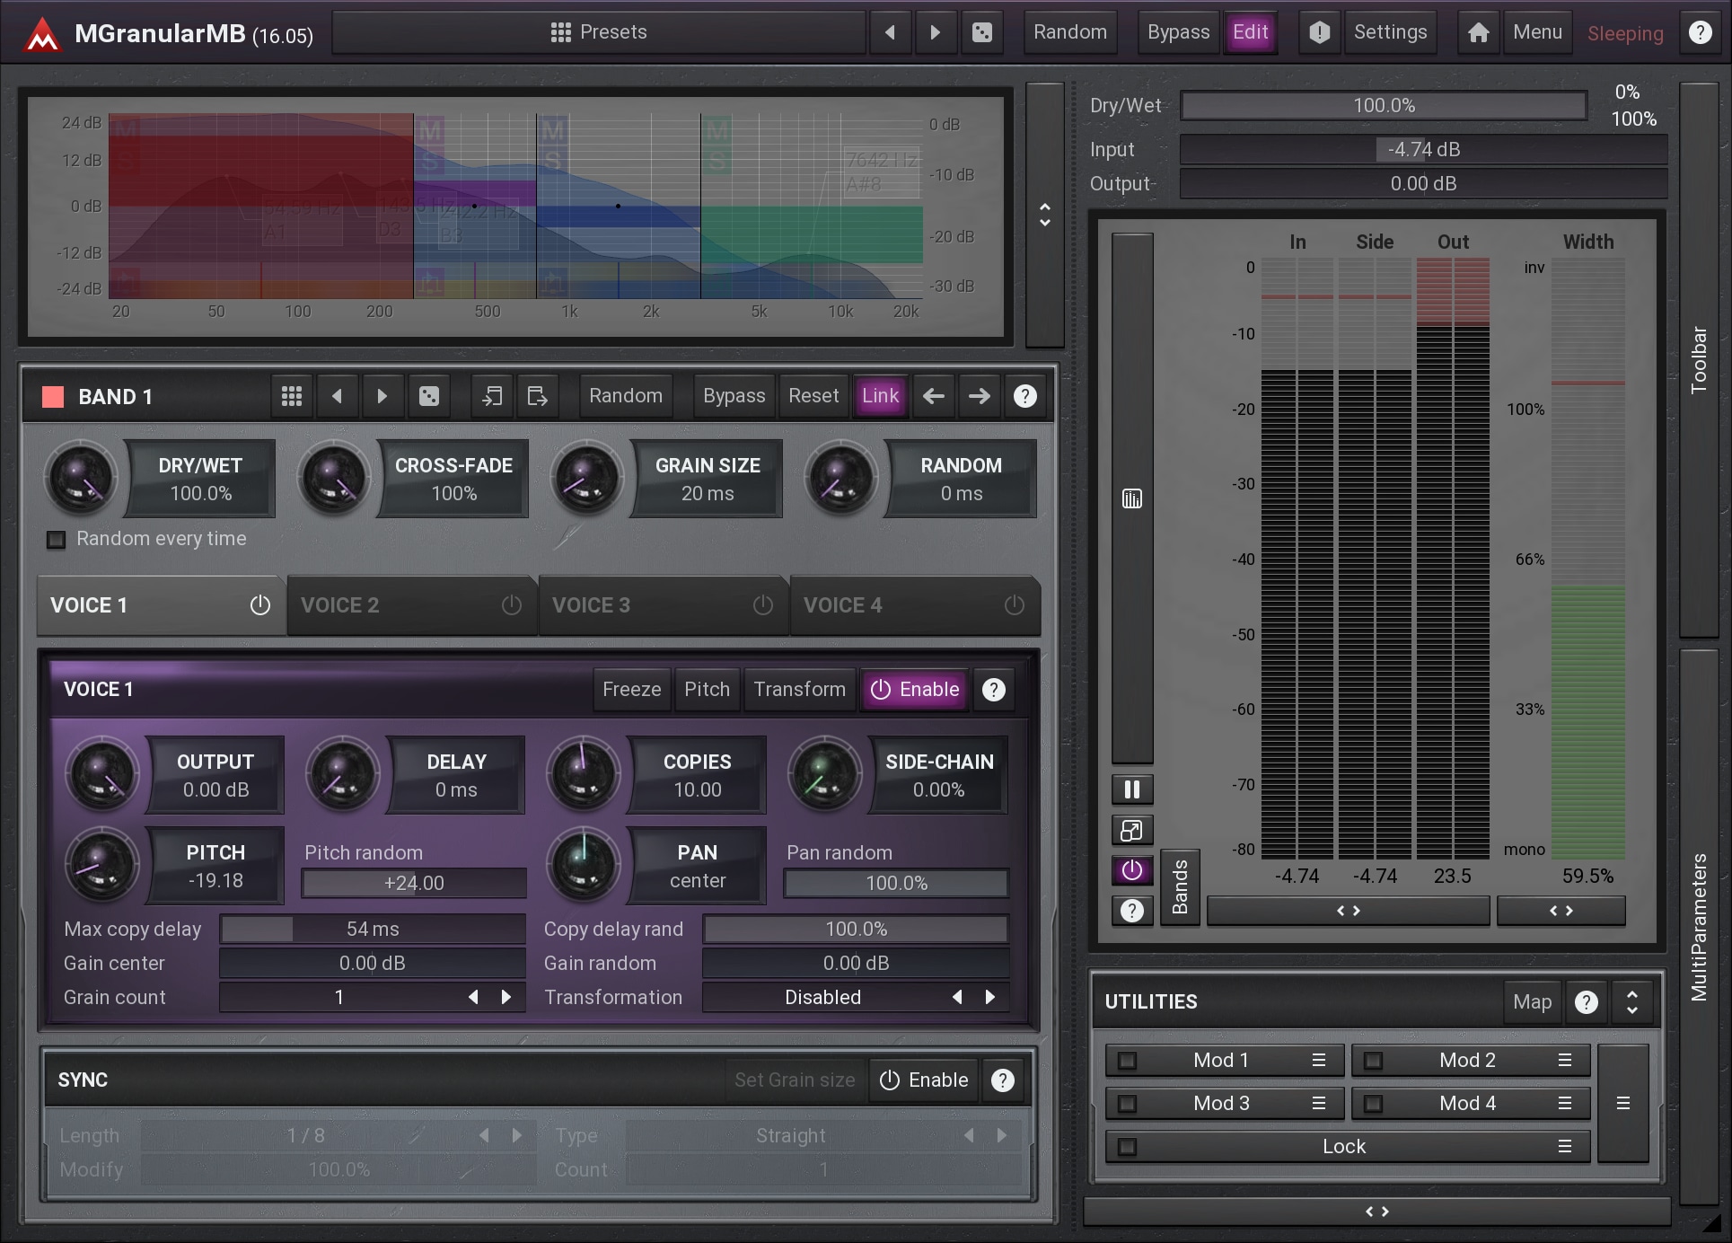Adjust global Dry/Wet slider

1384,106
